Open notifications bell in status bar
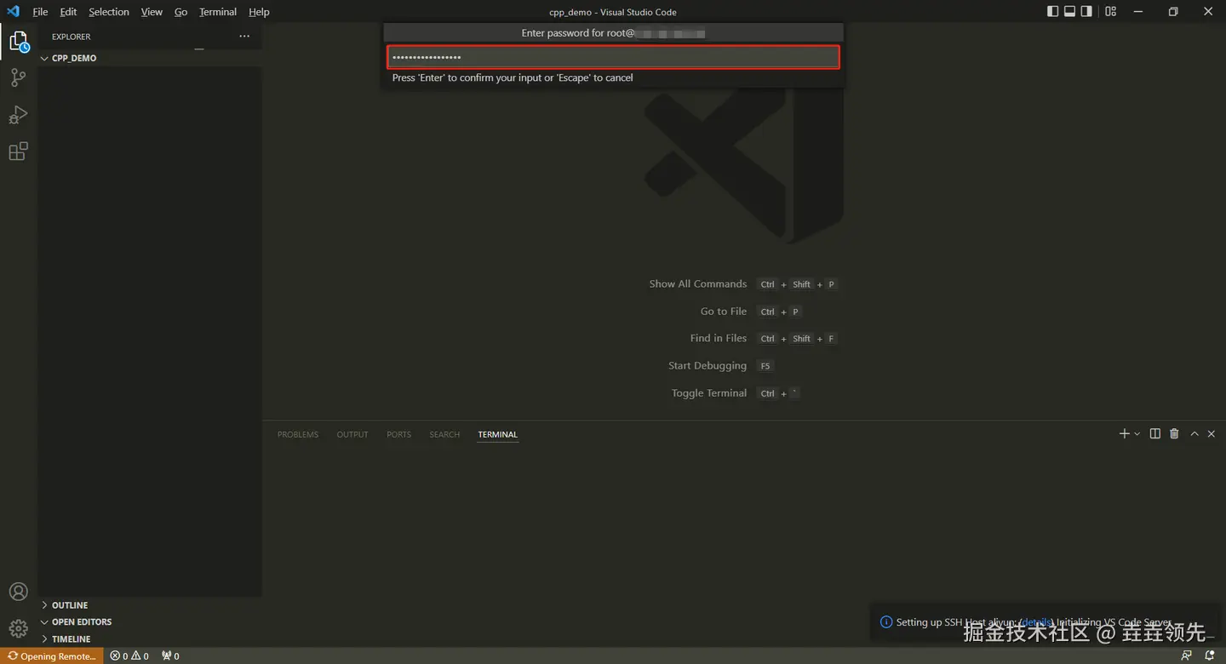The image size is (1226, 664). [1210, 656]
